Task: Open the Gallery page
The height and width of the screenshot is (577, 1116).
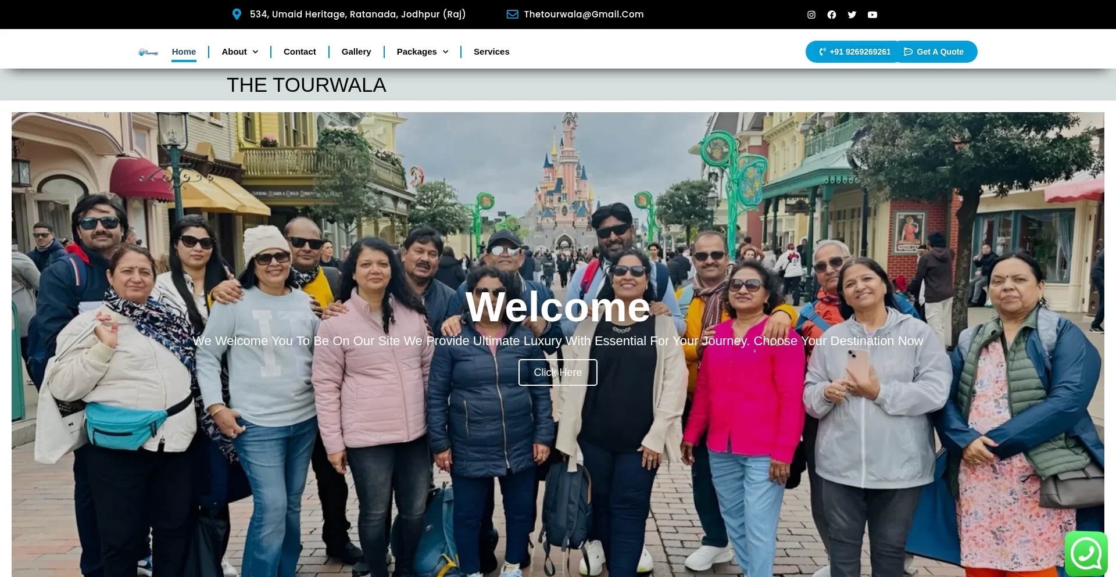Action: [356, 51]
